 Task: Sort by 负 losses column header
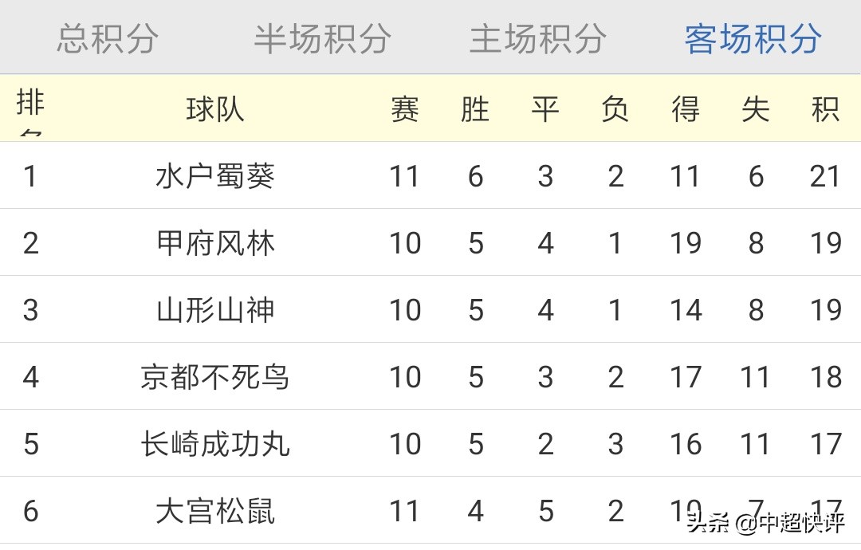(x=615, y=109)
